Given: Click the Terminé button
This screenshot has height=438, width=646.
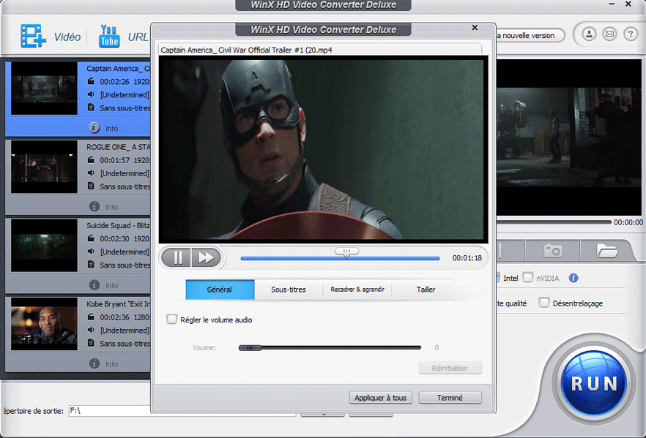Looking at the screenshot, I should 450,398.
